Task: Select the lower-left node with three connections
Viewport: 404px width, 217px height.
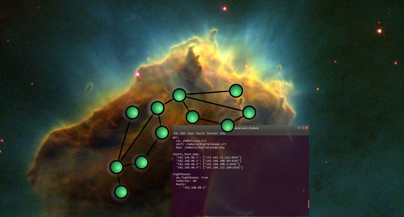Action: click(x=117, y=167)
